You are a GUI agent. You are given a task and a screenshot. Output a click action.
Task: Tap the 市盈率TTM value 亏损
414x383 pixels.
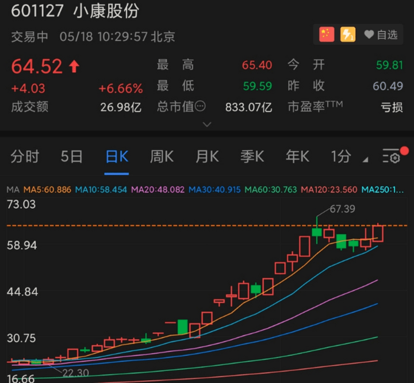coord(392,107)
